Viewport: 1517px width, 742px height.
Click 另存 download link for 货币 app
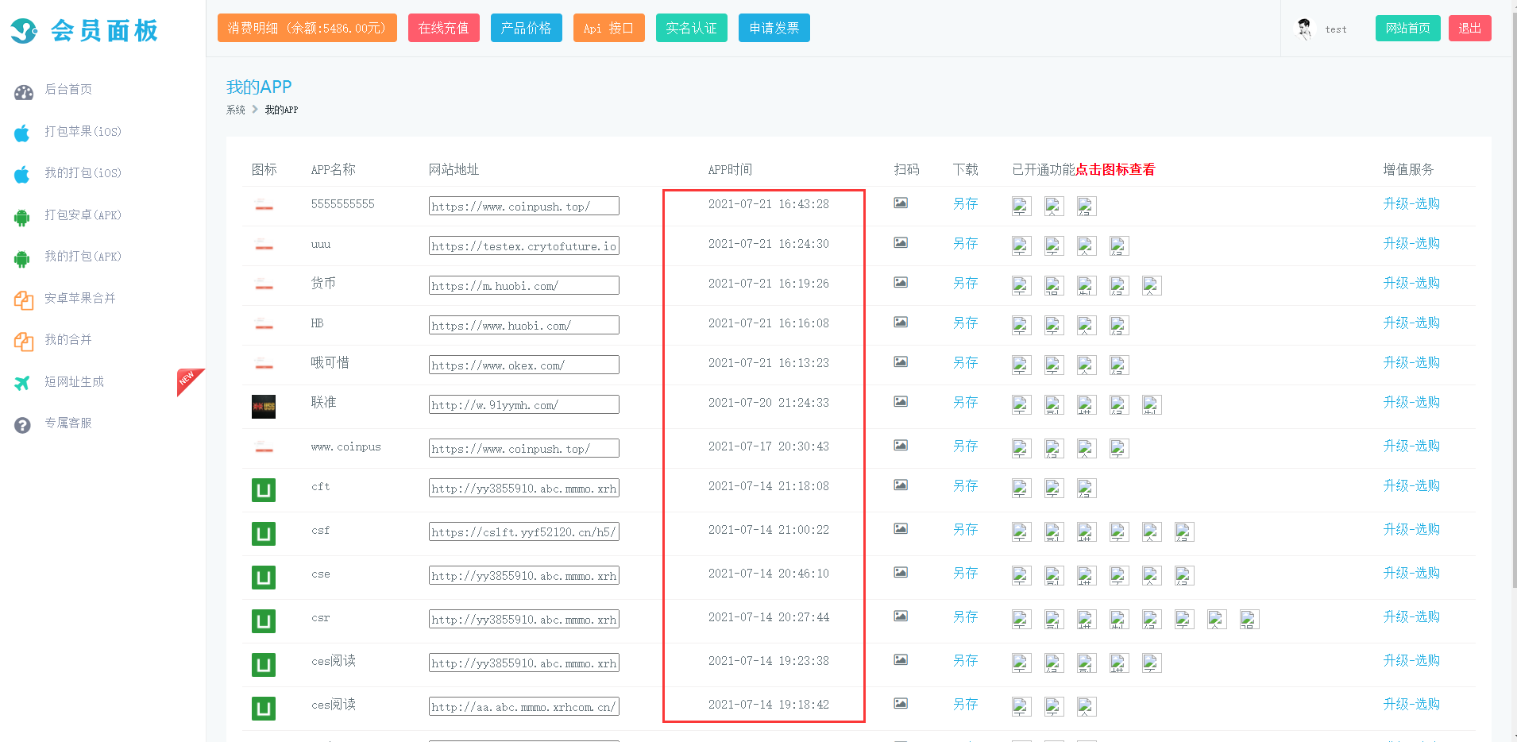pyautogui.click(x=965, y=284)
